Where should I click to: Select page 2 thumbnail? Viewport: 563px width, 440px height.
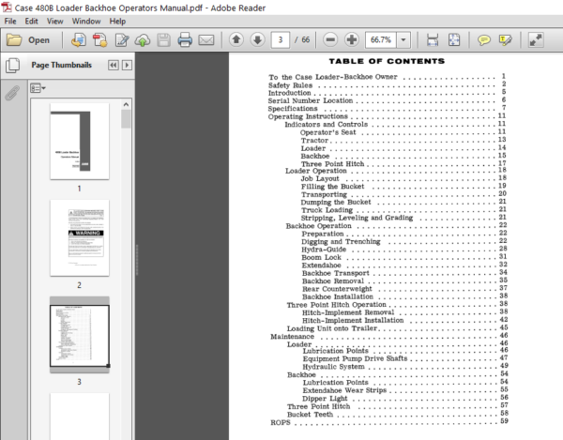click(x=80, y=238)
